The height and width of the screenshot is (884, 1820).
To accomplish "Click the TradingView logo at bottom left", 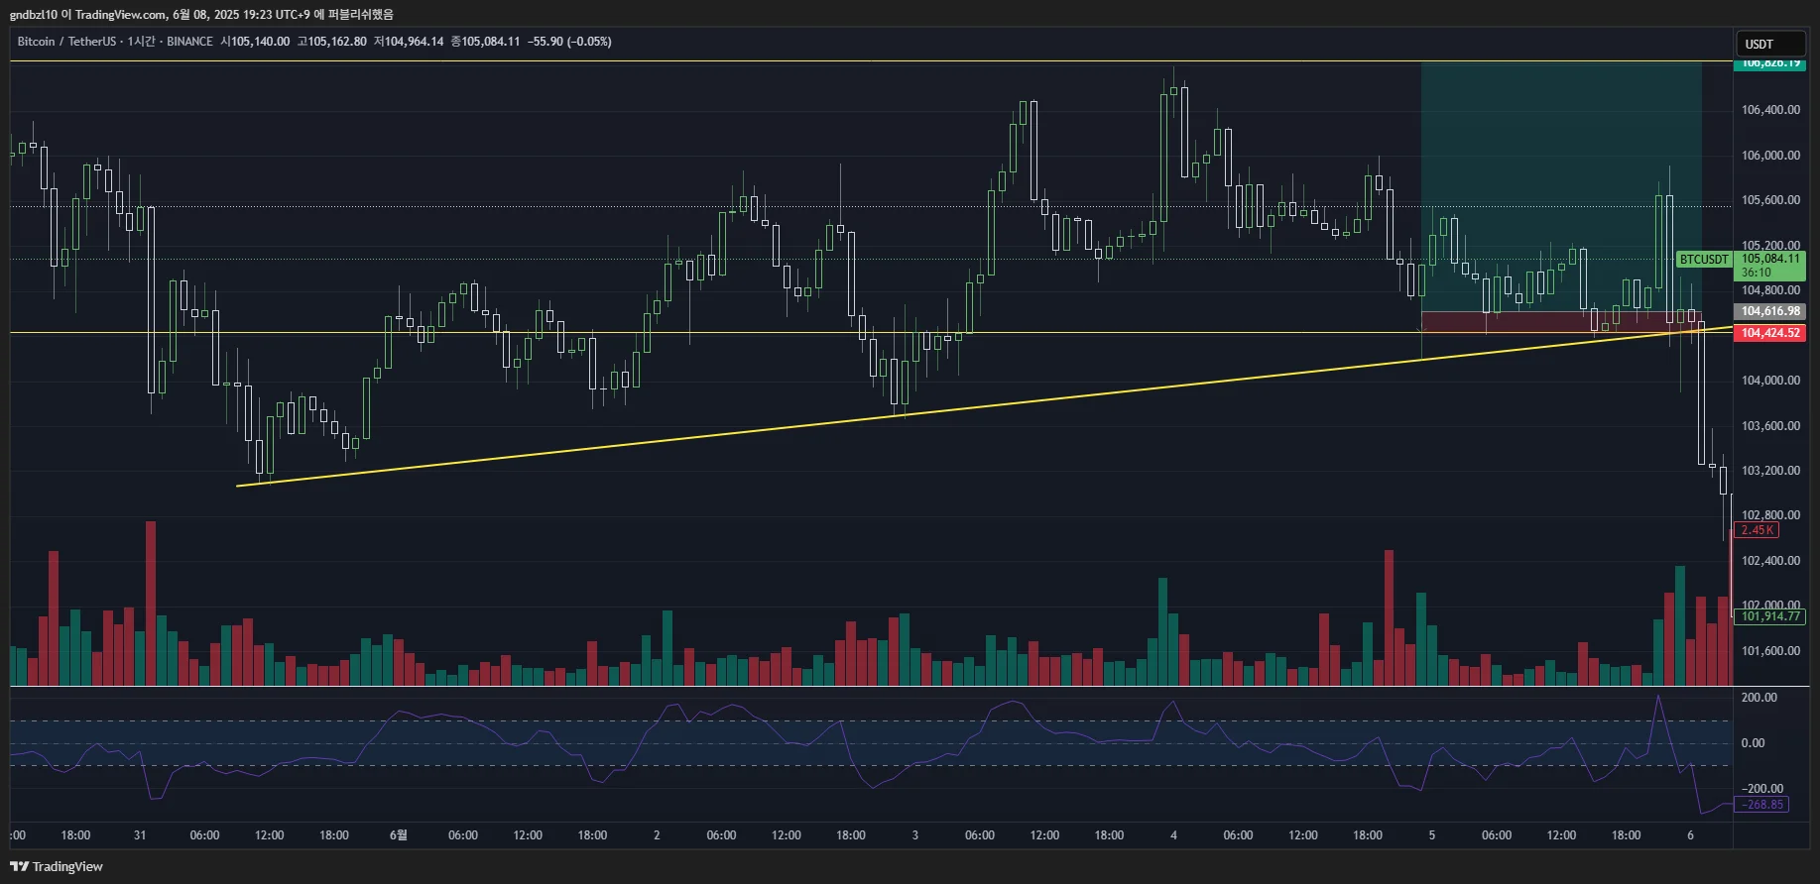I will click(57, 866).
